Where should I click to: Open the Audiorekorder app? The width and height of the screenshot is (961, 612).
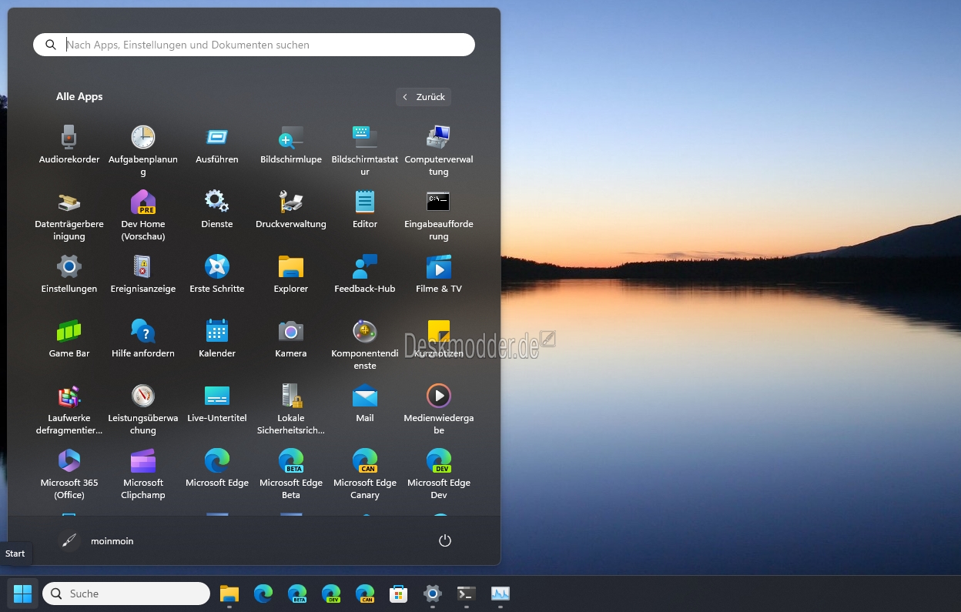point(69,145)
